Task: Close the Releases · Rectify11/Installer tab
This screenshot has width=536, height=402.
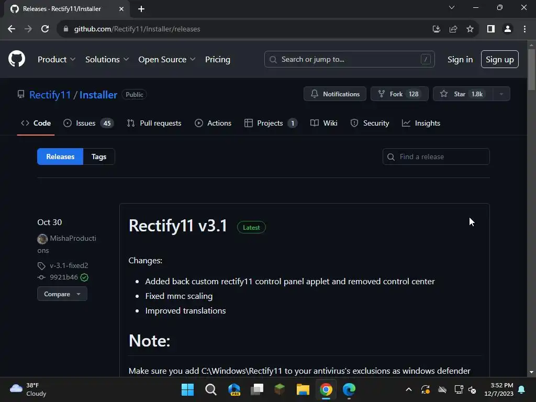Action: (121, 9)
